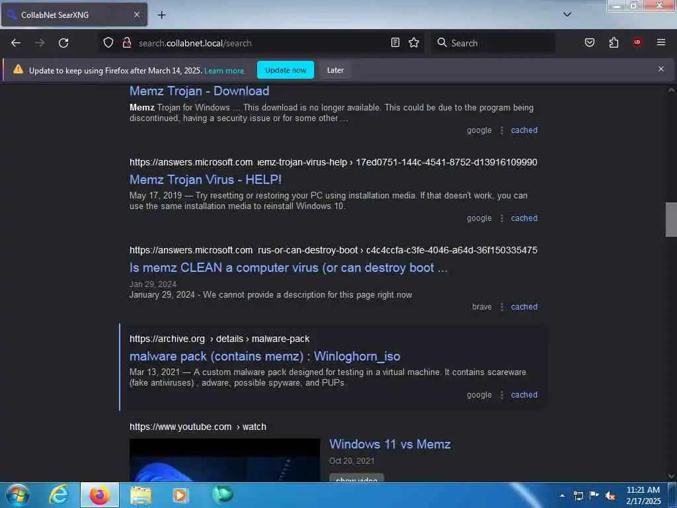
Task: Click the Update now button
Action: click(286, 70)
